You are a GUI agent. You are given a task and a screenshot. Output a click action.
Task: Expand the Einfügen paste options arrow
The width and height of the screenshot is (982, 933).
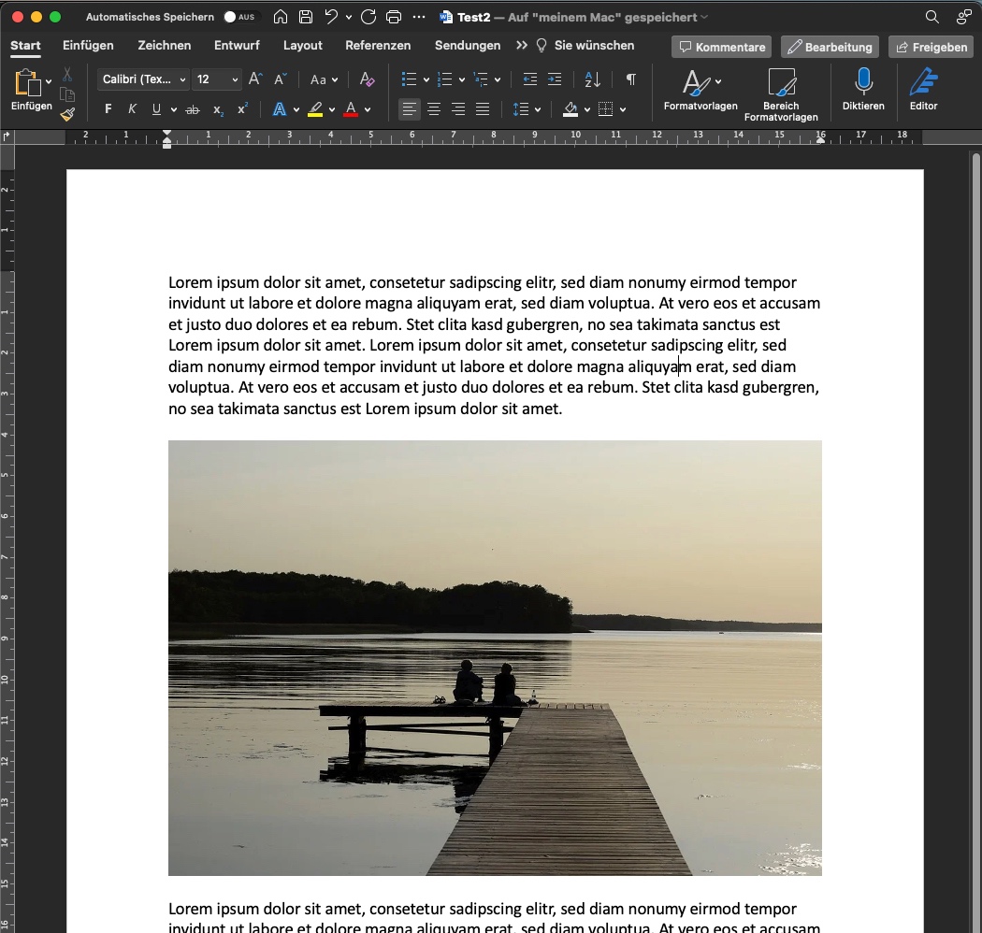[49, 81]
